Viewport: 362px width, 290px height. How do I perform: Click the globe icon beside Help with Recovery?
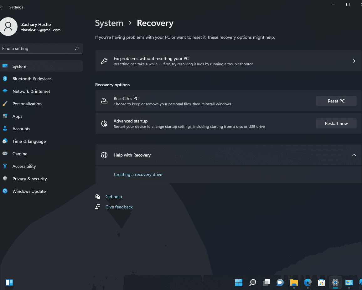click(104, 155)
